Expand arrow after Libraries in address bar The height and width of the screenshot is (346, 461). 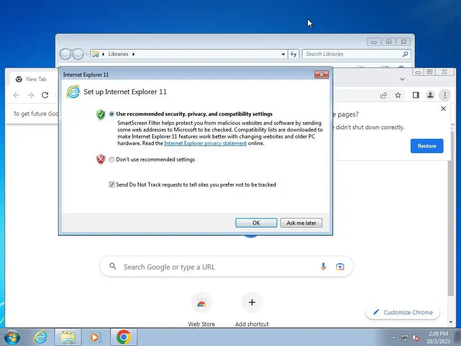pyautogui.click(x=133, y=54)
